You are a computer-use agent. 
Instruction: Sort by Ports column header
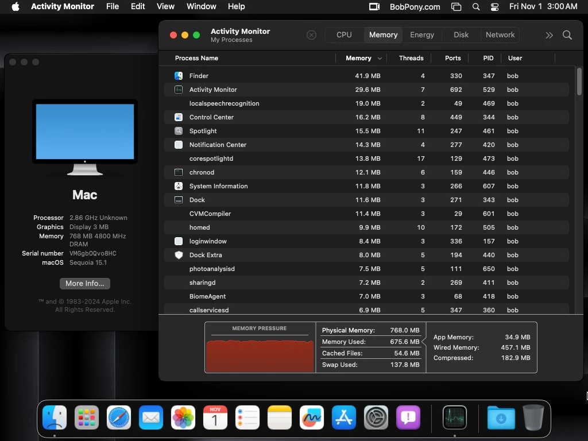tap(452, 58)
